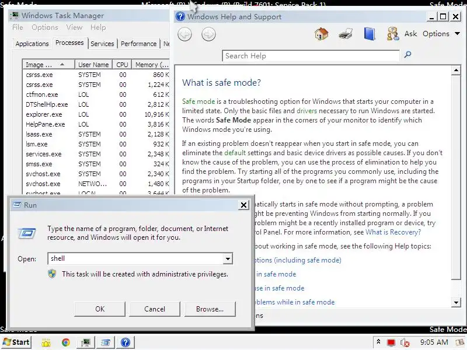Switch to the Performance tab
Viewport: 467px width, 350px height.
click(x=138, y=44)
